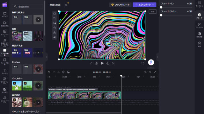Click the add audio track placeholder
This screenshot has width=204, height=114.
[x=103, y=103]
